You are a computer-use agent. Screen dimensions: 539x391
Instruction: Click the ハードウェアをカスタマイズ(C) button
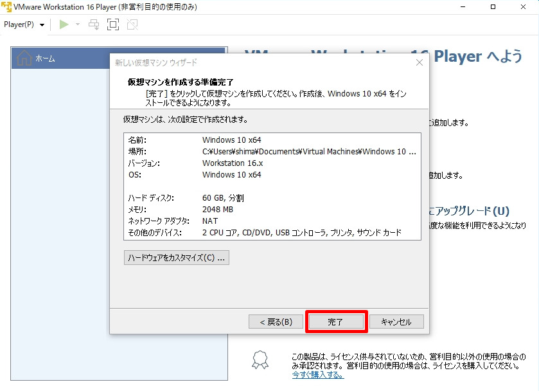176,257
